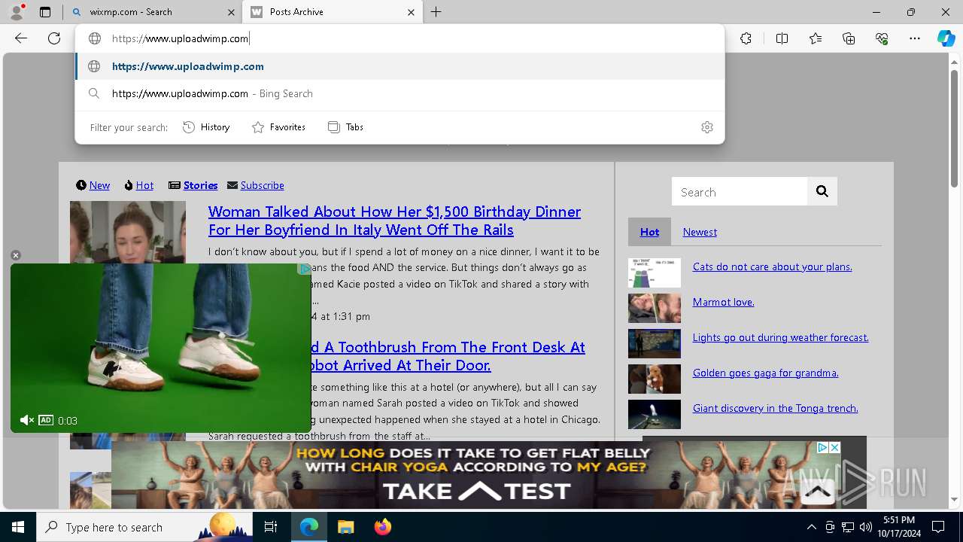Screen dimensions: 963x542
Task: Open the volume control icon
Action: [866, 527]
